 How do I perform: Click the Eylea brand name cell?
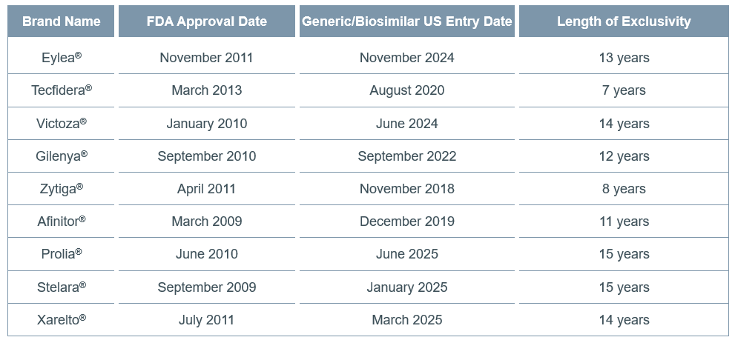pyautogui.click(x=61, y=57)
